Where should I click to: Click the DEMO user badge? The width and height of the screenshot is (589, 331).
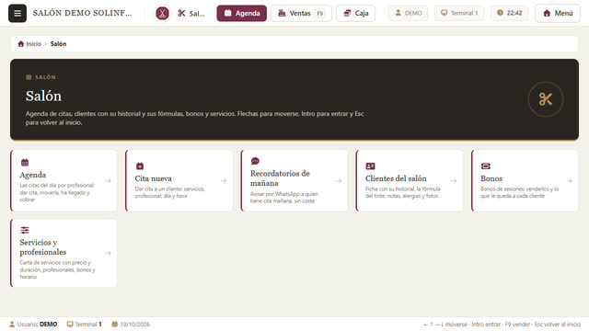point(408,13)
